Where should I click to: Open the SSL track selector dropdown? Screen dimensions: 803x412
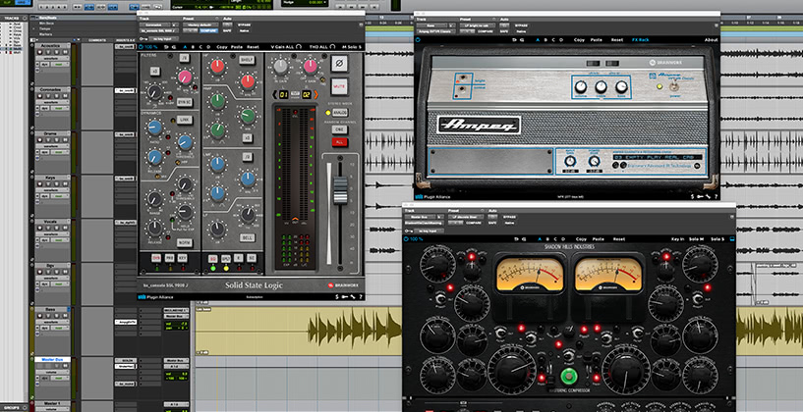coord(155,25)
